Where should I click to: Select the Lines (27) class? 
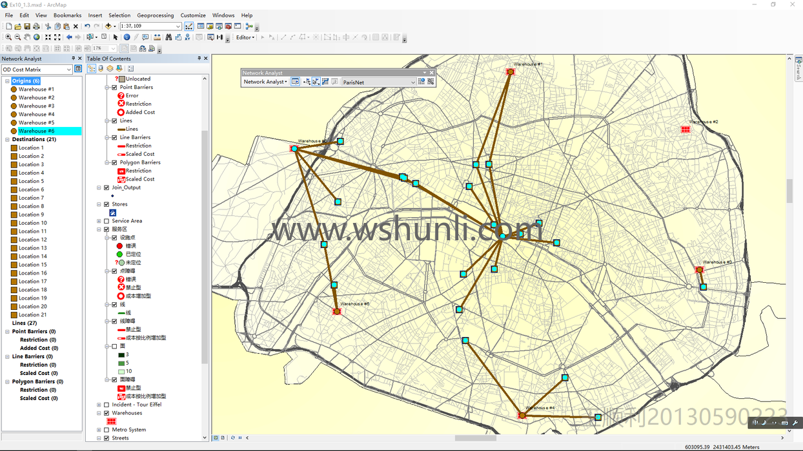pos(25,323)
